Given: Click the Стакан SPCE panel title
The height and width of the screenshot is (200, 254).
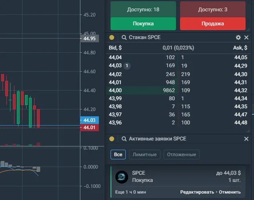Looking at the screenshot, I should click(x=145, y=37).
